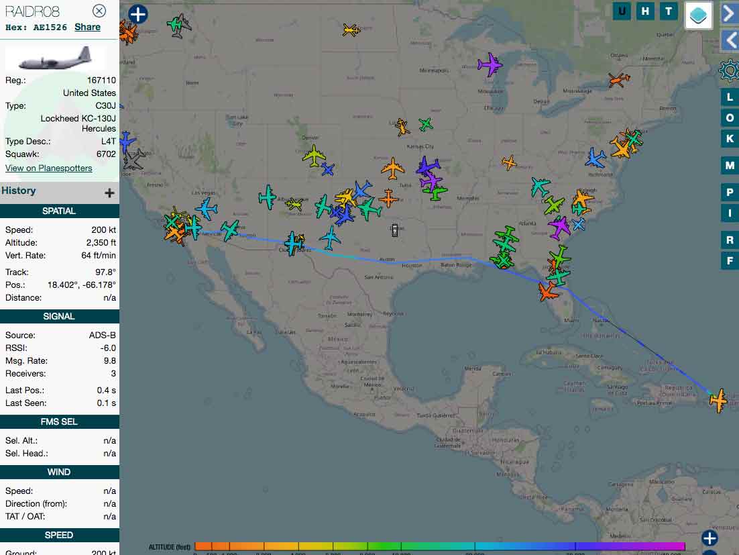Click the WIND section header
Viewport: 739px width, 555px height.
(60, 472)
